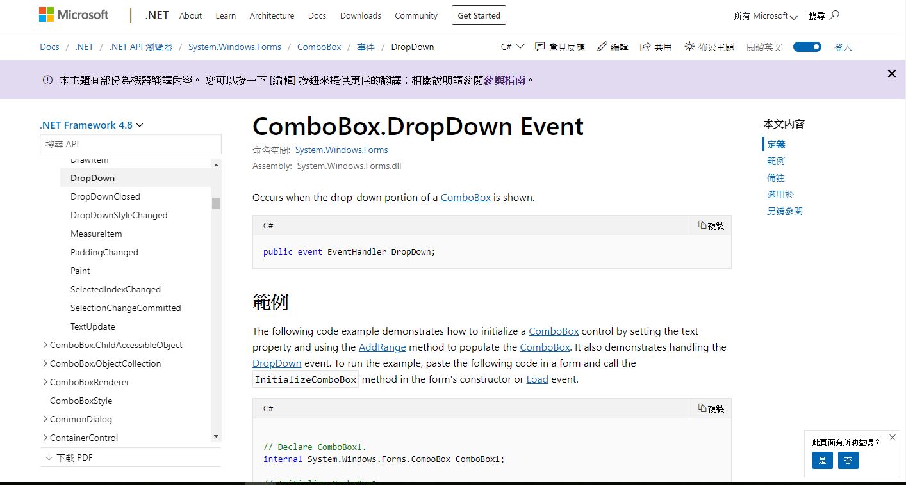The height and width of the screenshot is (485, 906).
Task: Close the machine translation banner
Action: (x=891, y=74)
